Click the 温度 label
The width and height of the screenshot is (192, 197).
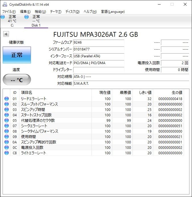16,70
